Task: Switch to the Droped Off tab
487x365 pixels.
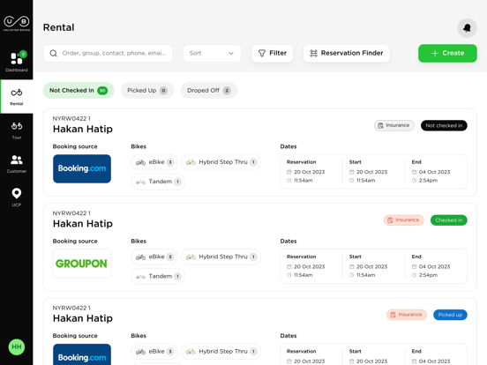Action: coord(209,90)
